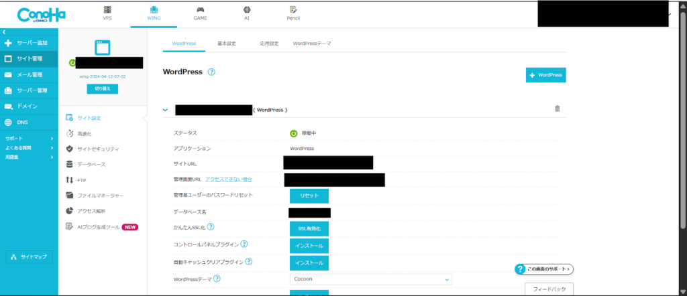Click the フィードバック button
The height and width of the screenshot is (296, 687).
click(x=548, y=289)
